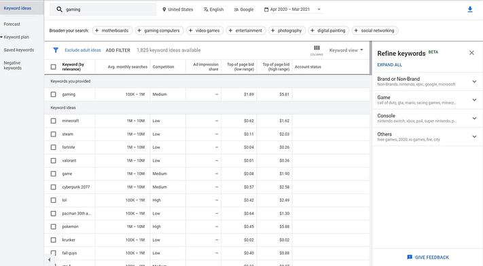Click the EXPAND ALL link

pyautogui.click(x=390, y=65)
